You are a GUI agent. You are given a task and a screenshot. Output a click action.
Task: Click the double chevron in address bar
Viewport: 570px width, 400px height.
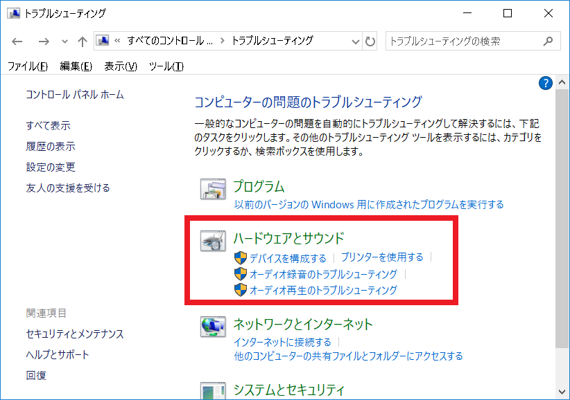point(117,41)
